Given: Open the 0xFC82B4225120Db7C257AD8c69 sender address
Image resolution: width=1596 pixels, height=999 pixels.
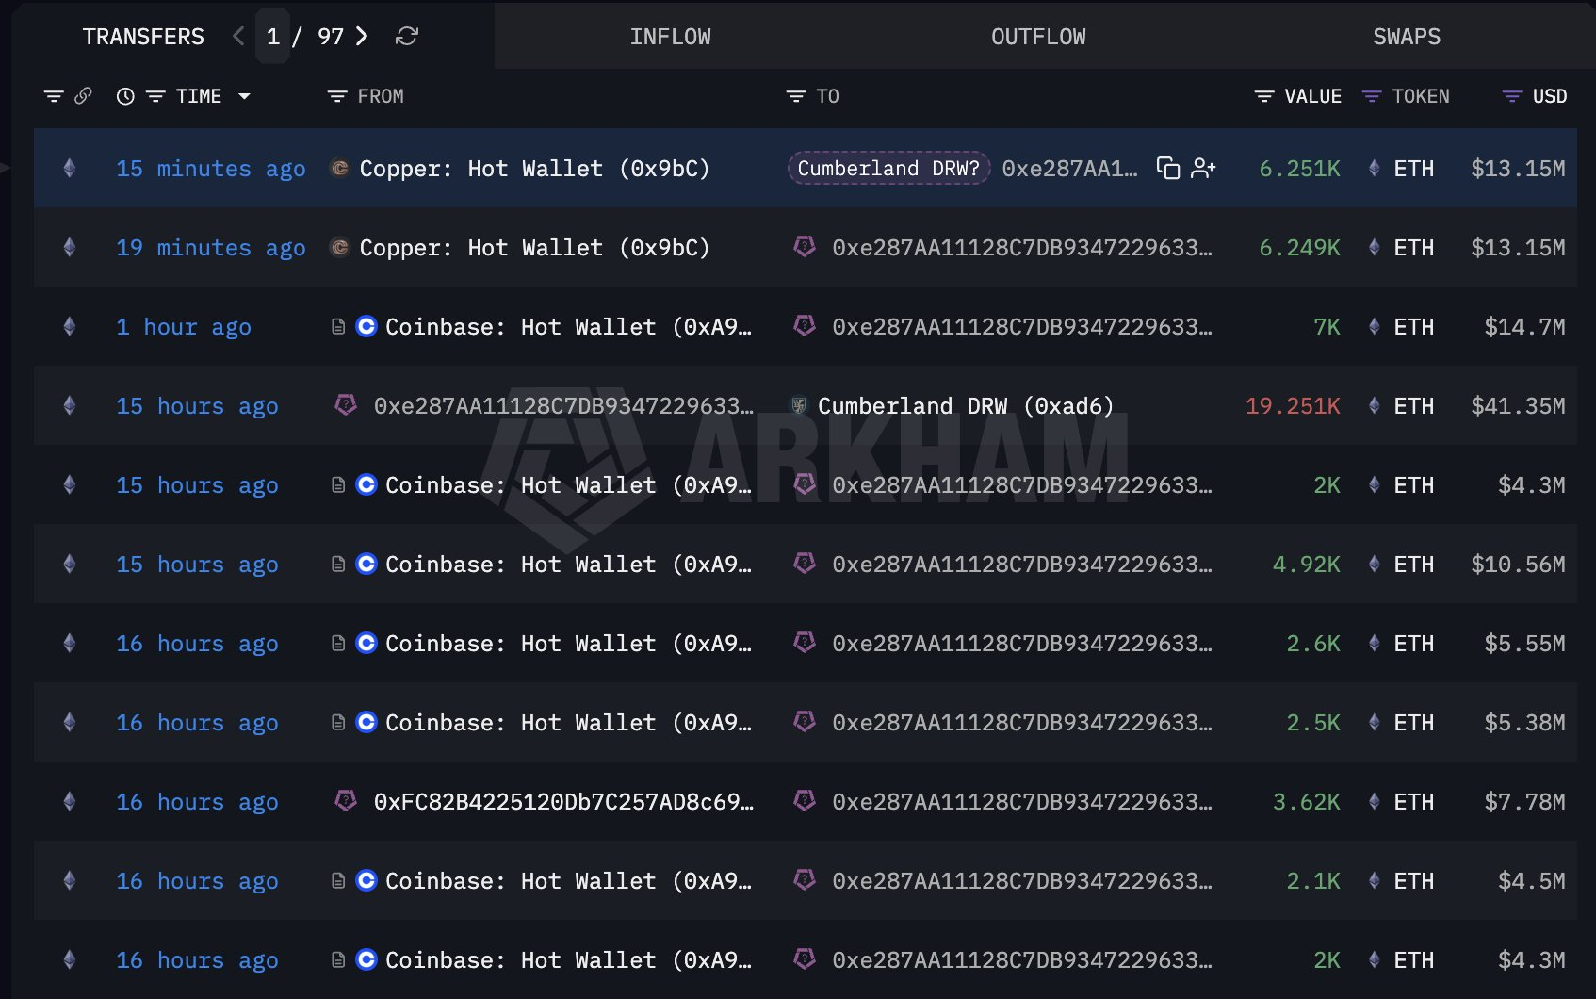Looking at the screenshot, I should 562,802.
